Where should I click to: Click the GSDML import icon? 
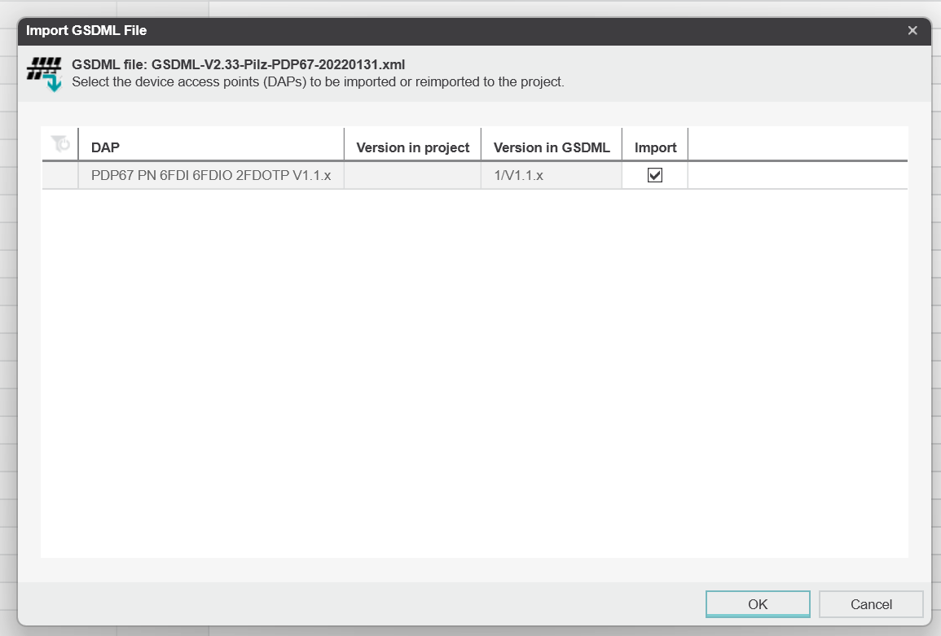45,74
